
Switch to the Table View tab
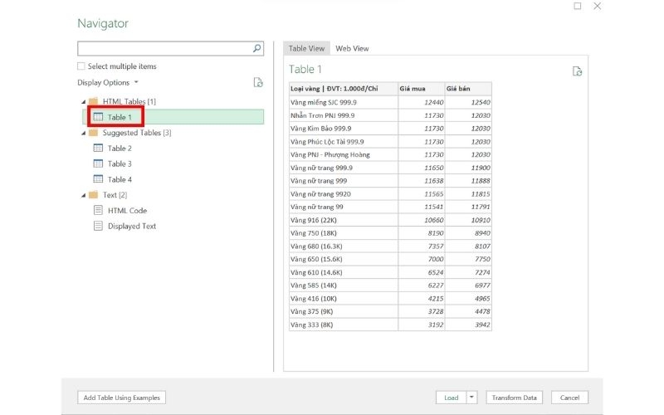[306, 48]
